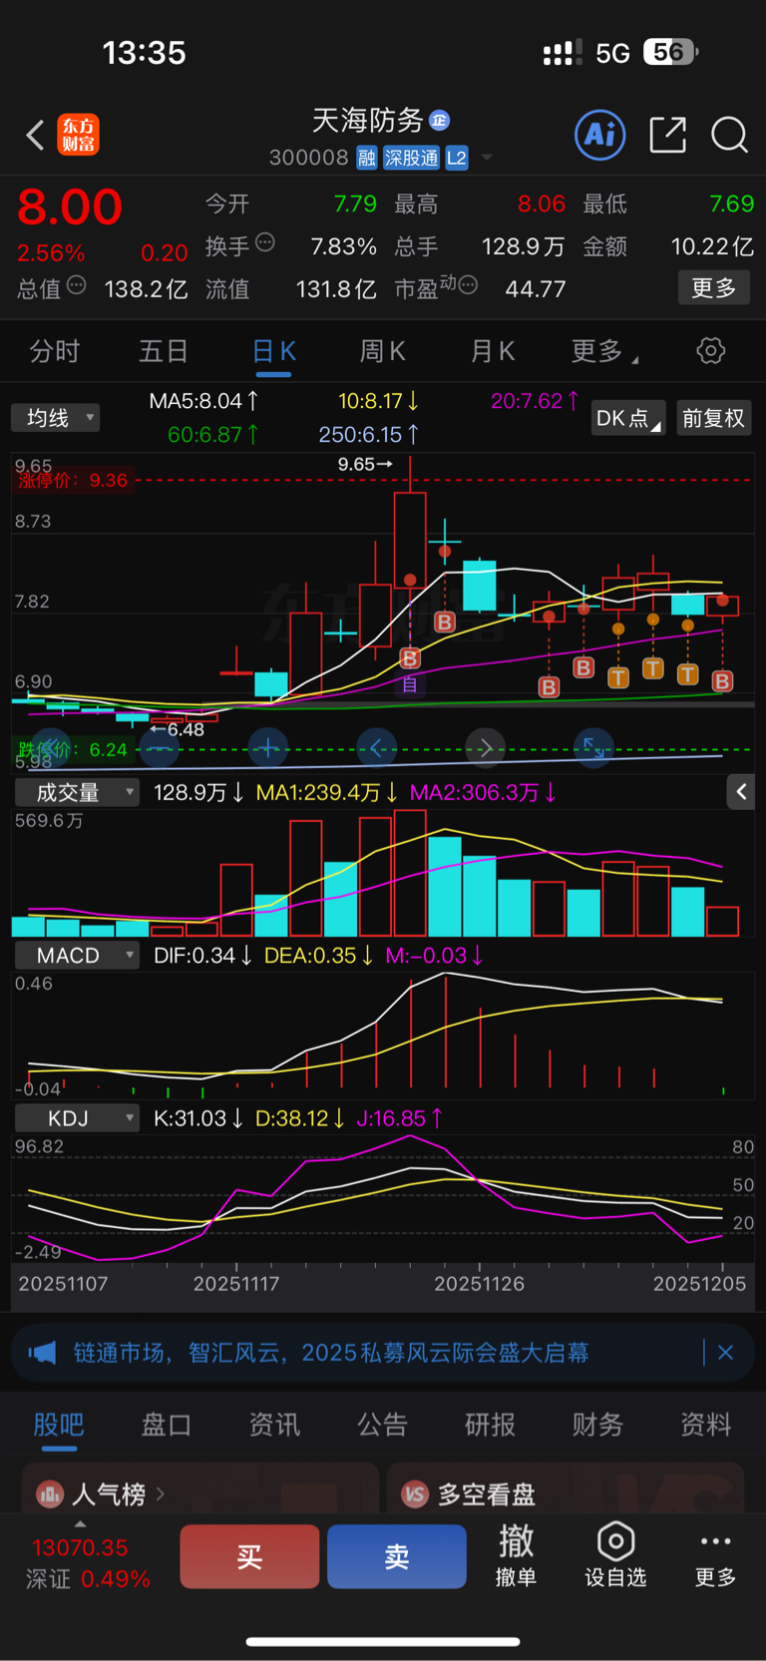Expand chart to fullscreen icon
The image size is (766, 1661).
click(593, 747)
